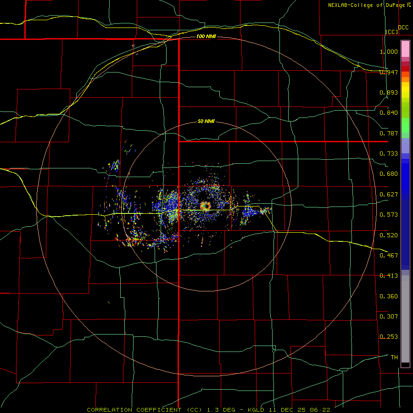Image resolution: width=413 pixels, height=413 pixels.
Task: Click the 0.627 value on color scale
Action: [389, 195]
